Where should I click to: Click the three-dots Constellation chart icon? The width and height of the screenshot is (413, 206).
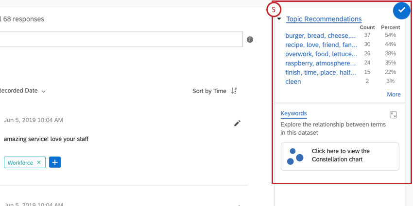(x=295, y=157)
